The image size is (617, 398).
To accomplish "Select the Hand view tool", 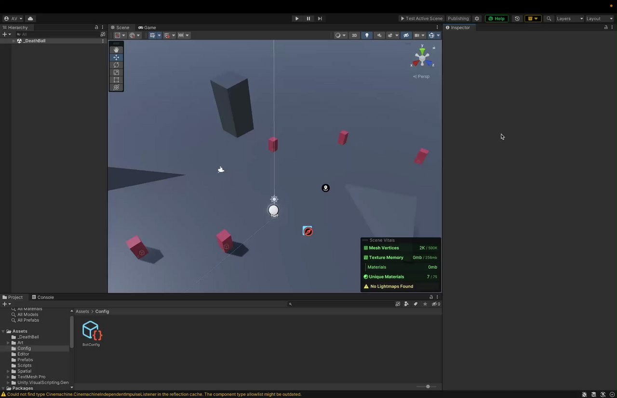I will (x=116, y=50).
